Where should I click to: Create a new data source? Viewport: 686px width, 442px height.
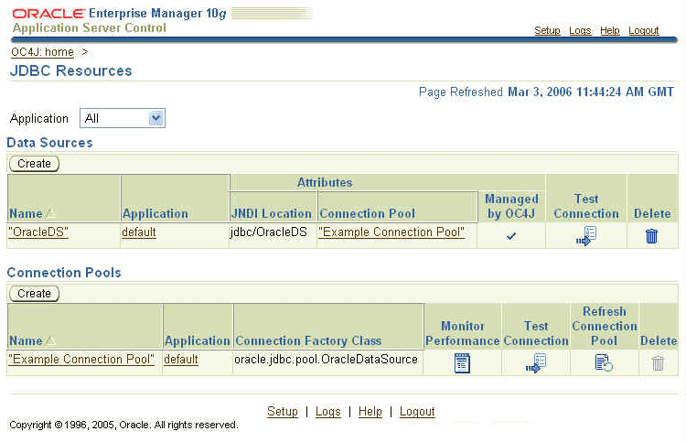point(34,164)
